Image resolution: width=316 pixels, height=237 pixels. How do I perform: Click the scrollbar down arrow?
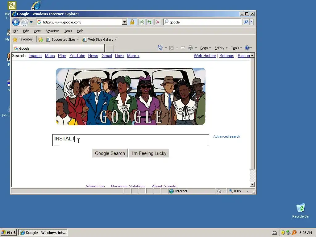(252, 185)
